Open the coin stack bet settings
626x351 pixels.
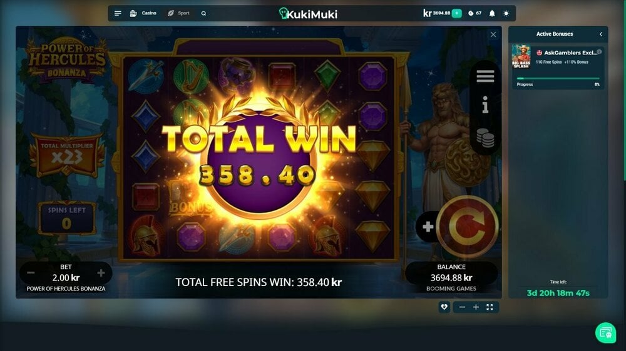pos(485,138)
